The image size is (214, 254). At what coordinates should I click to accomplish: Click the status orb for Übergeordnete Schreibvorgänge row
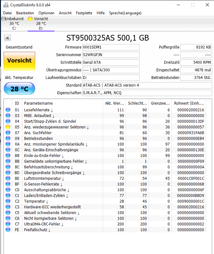coord(8,173)
